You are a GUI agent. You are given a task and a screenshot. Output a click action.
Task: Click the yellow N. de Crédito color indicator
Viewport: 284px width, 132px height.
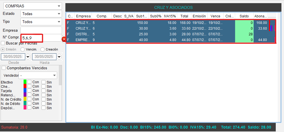pos(25,99)
